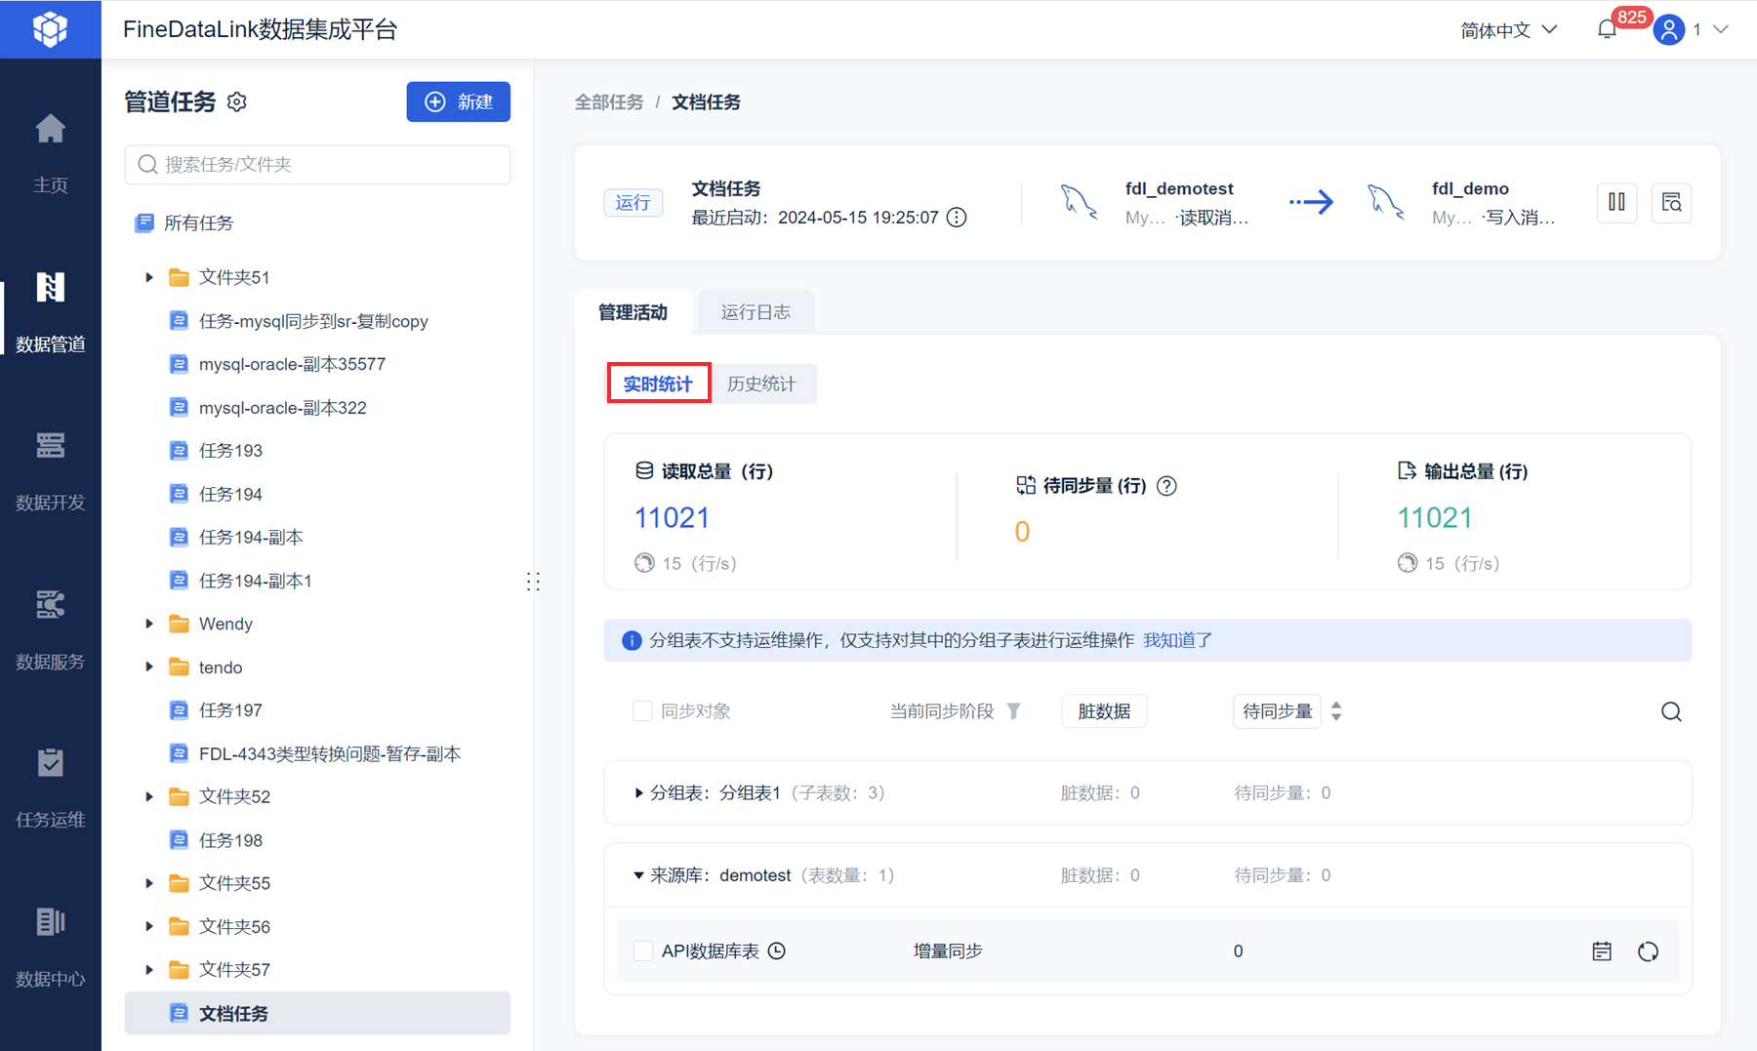This screenshot has height=1051, width=1757.
Task: Click fdl_demotest MySQL source icon
Action: (1079, 202)
